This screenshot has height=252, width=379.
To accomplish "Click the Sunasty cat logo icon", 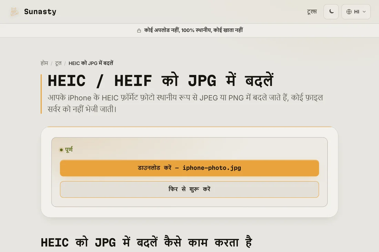I will pos(14,12).
